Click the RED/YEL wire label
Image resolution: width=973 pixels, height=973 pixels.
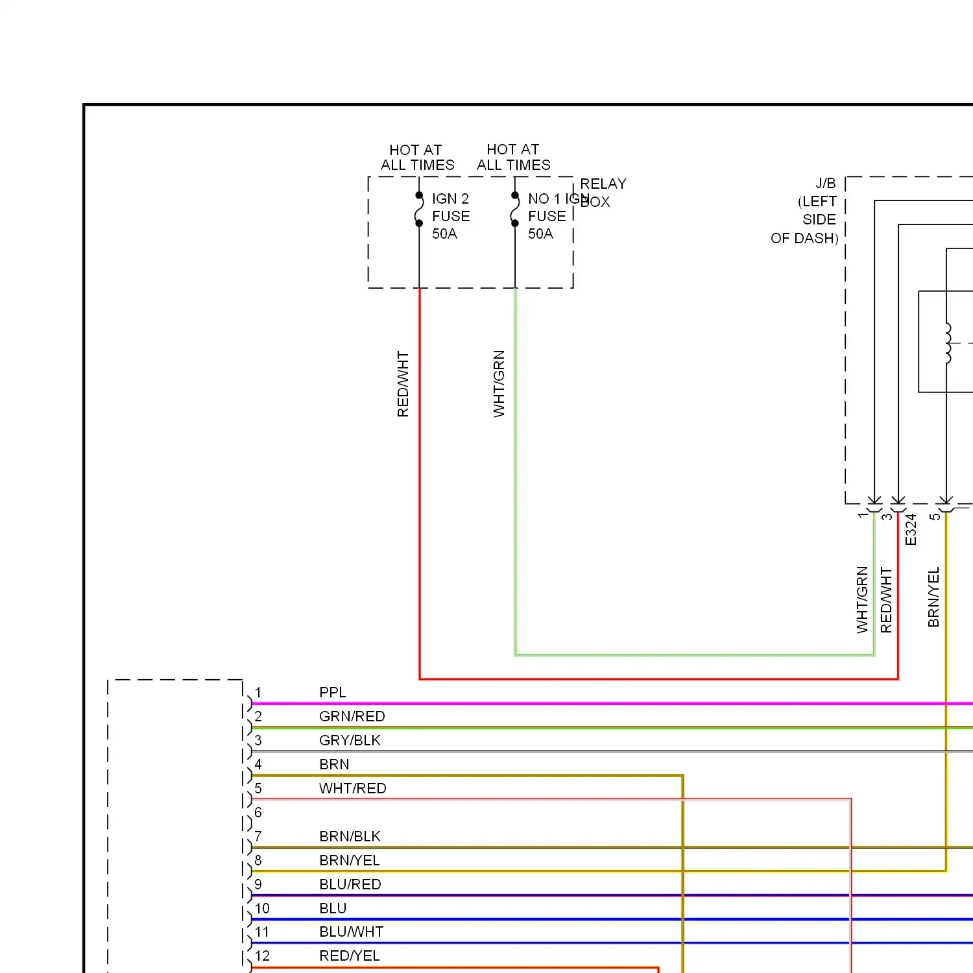350,955
